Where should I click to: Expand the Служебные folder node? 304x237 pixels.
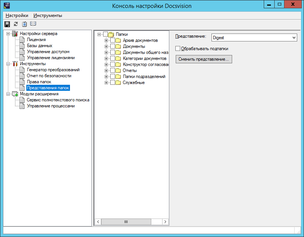(x=106, y=83)
